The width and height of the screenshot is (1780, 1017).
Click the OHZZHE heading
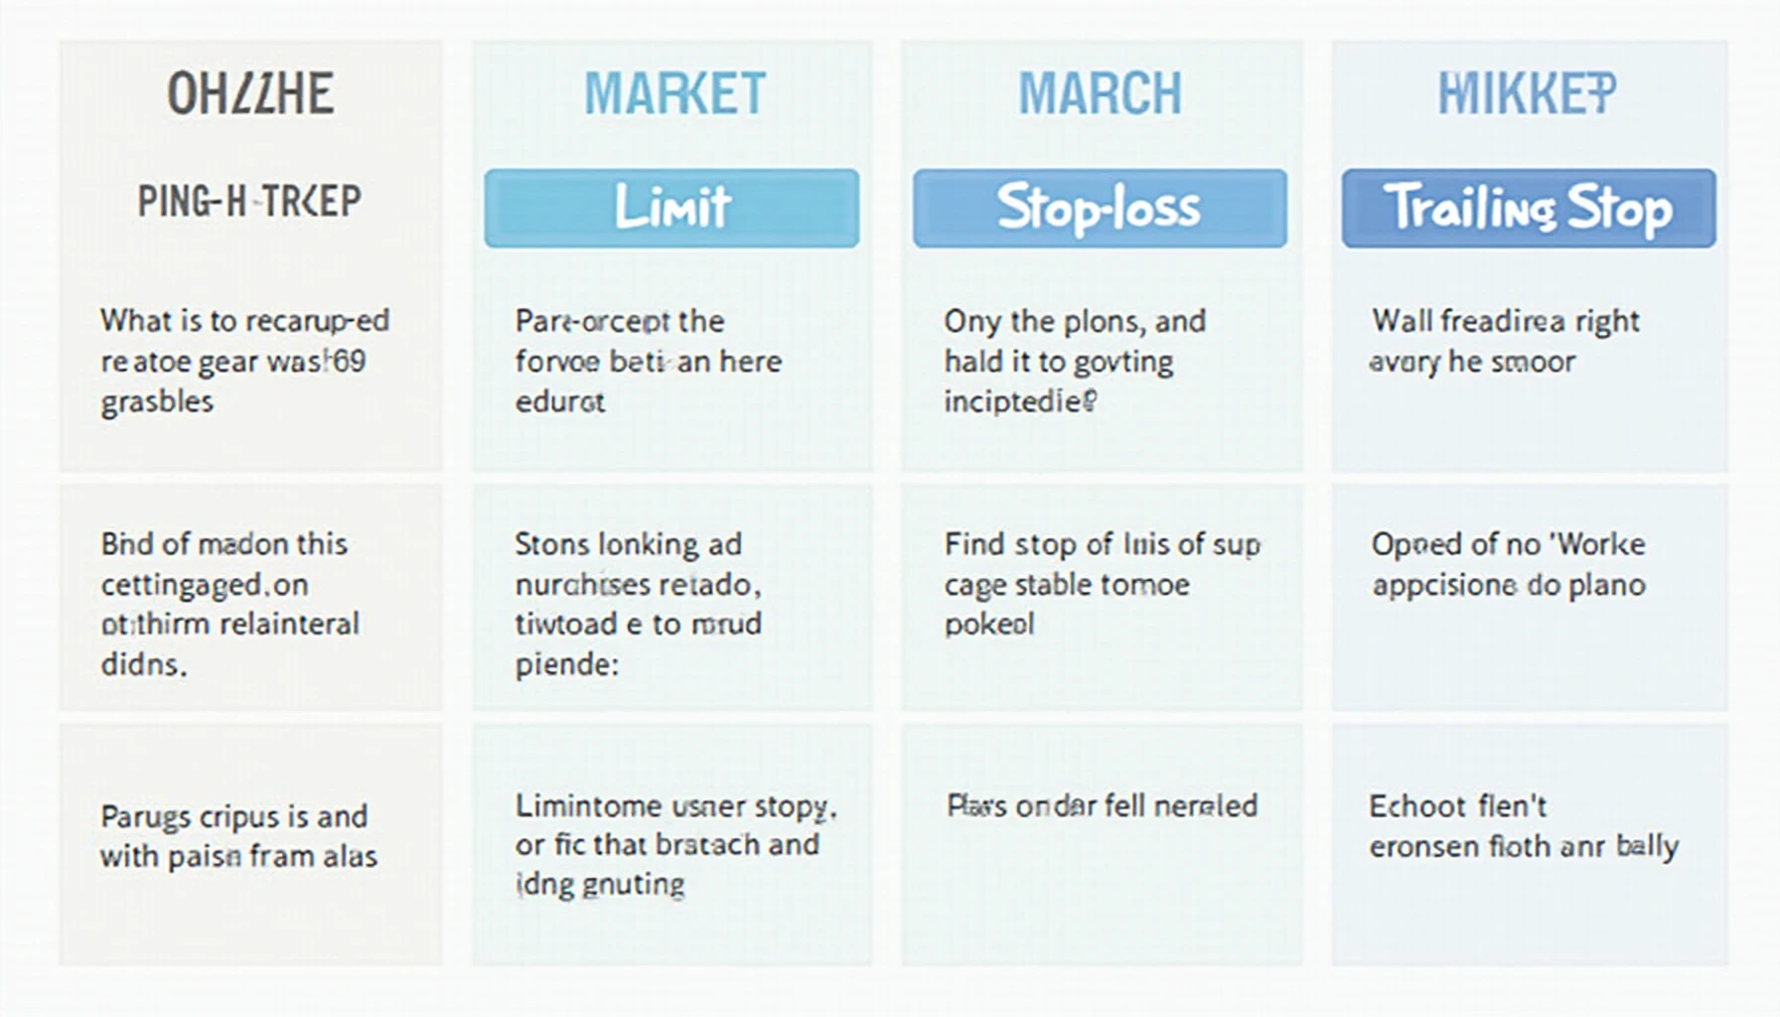click(x=250, y=94)
